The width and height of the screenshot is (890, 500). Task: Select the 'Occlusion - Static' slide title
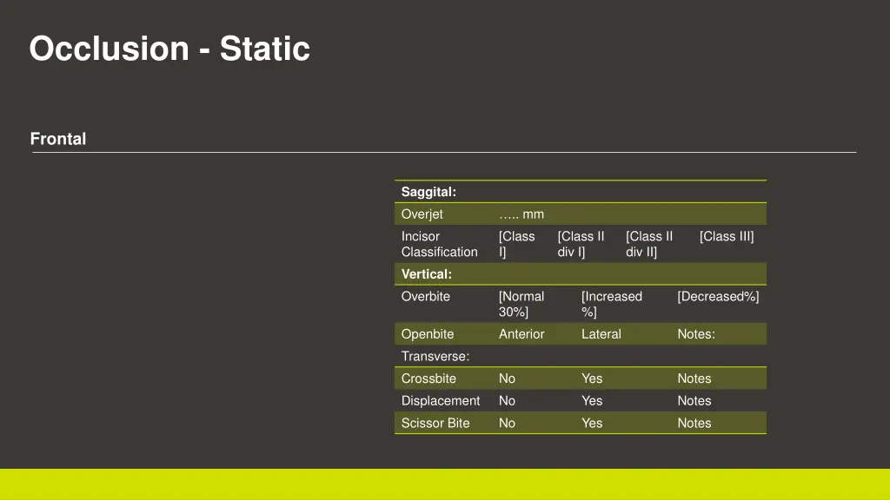(169, 49)
